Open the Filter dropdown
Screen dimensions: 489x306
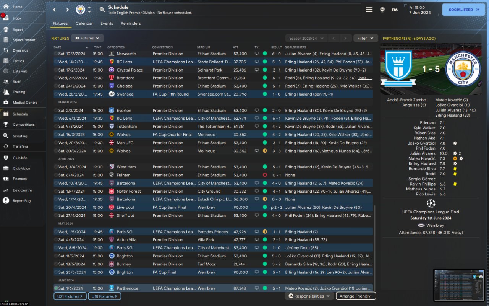tap(366, 38)
